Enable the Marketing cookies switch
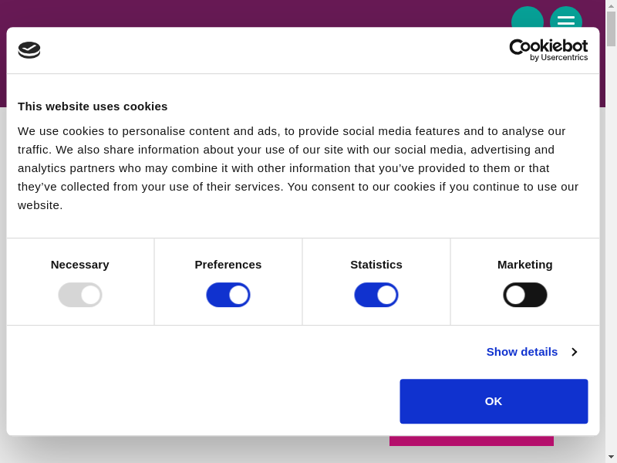The width and height of the screenshot is (617, 463). 525,295
